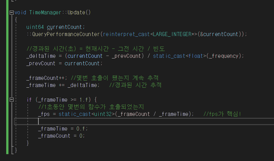Click 'static_cast<float>' in the _deltaTime line

click(180, 56)
